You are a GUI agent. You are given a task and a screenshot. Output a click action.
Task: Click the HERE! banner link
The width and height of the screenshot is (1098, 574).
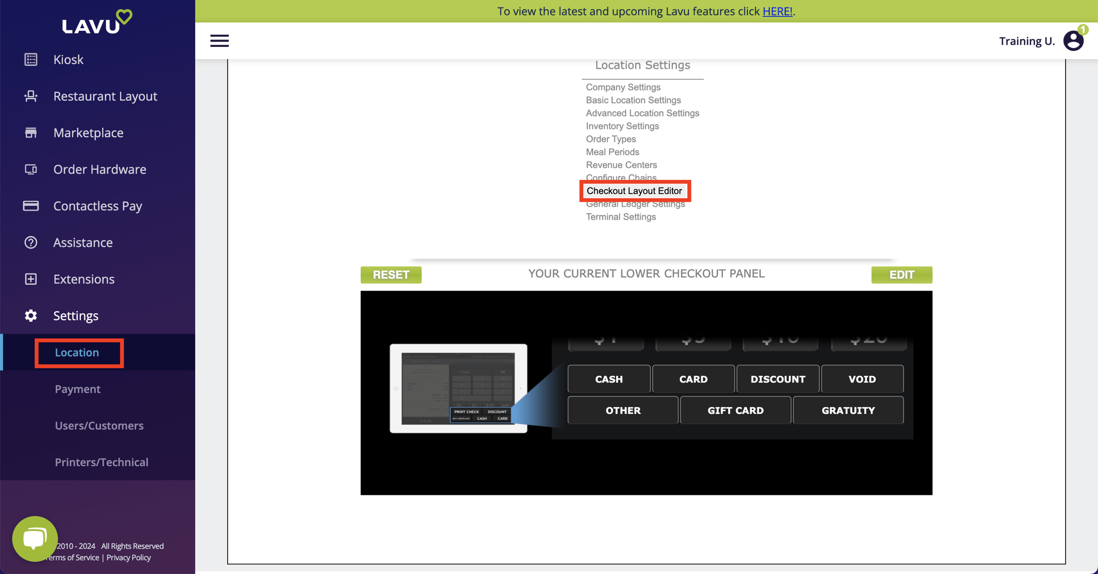pos(777,11)
